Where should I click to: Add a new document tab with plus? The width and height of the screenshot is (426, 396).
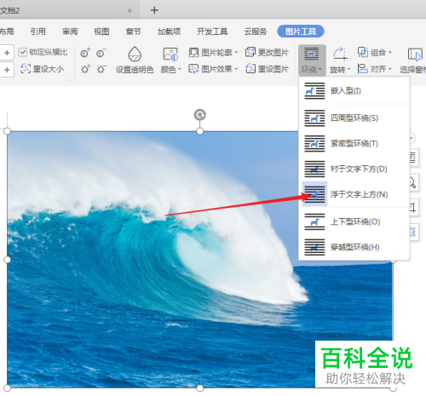(154, 10)
